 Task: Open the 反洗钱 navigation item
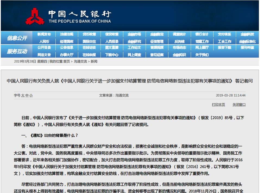point(179,42)
